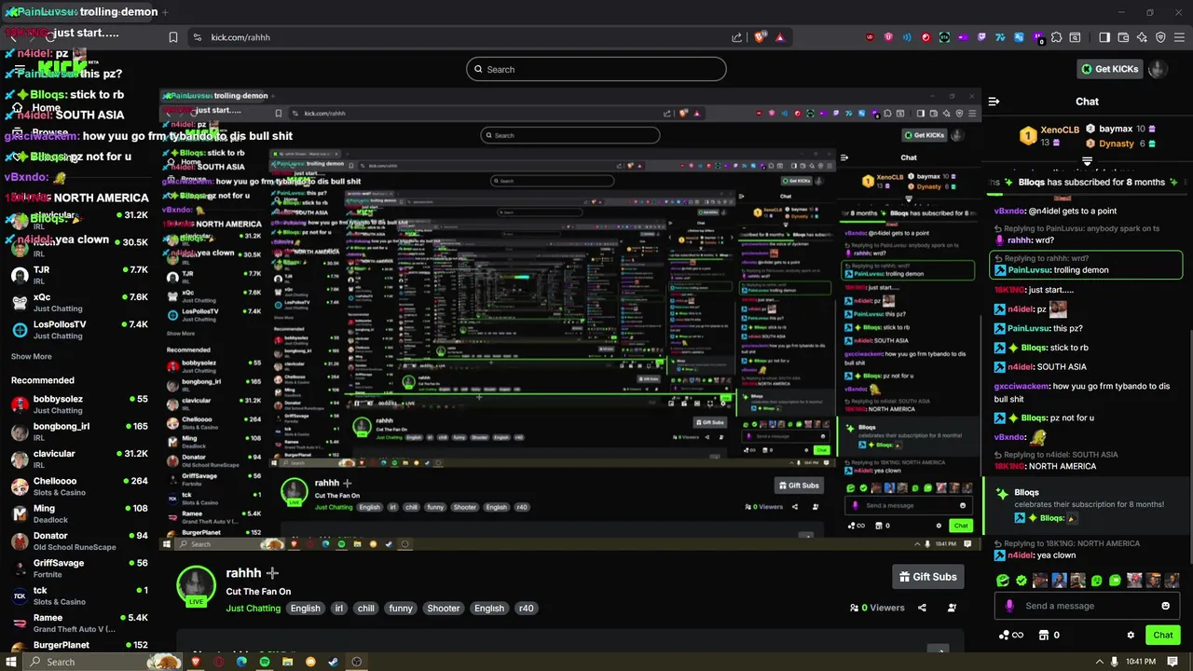Click the site settings icon beside kick.com URL

197,37
